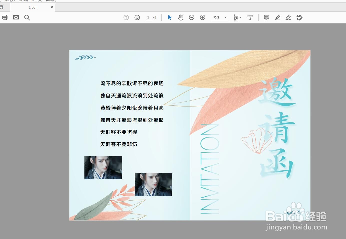Click text line 流不尽的辛酸诉不尽的衷肠
Screen dimensions: 346x239
click(x=132, y=83)
